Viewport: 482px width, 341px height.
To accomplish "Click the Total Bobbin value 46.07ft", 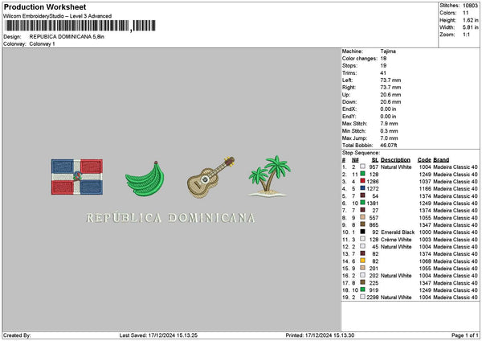I will 389,146.
